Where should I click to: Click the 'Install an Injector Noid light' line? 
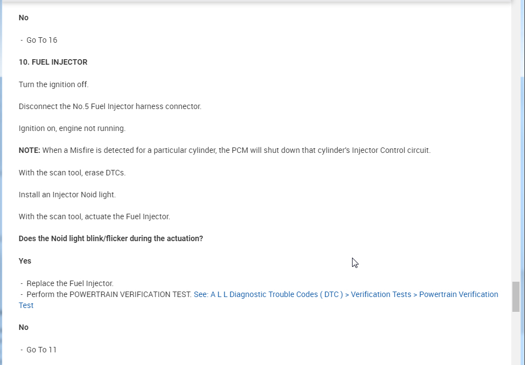67,195
